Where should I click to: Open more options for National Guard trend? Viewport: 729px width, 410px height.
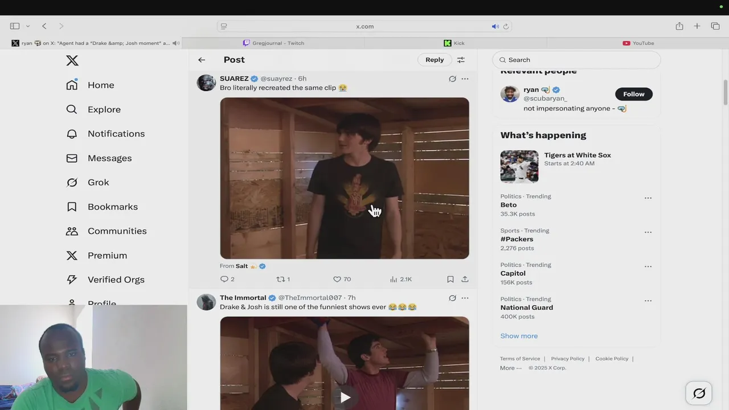pyautogui.click(x=648, y=301)
